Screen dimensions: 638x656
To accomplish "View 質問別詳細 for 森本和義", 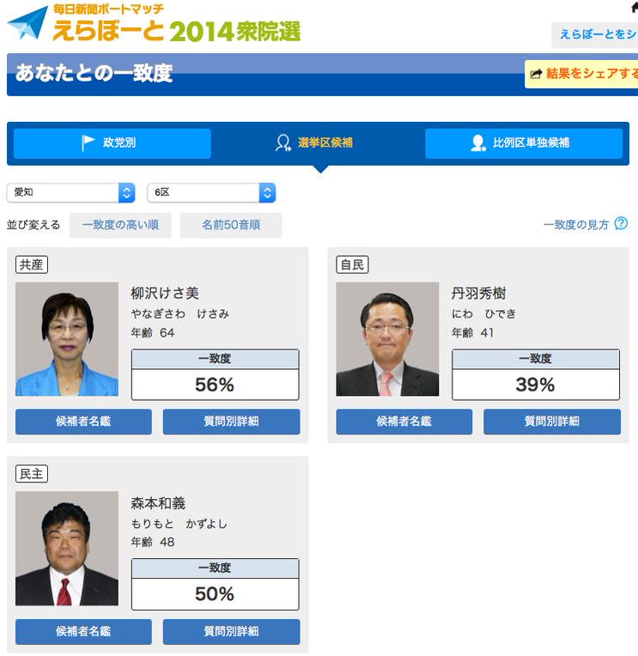I will [x=231, y=632].
